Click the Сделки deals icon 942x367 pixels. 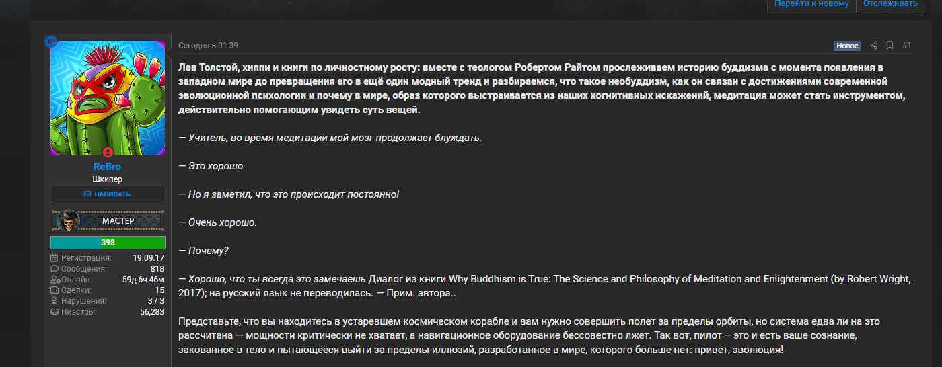coord(55,290)
